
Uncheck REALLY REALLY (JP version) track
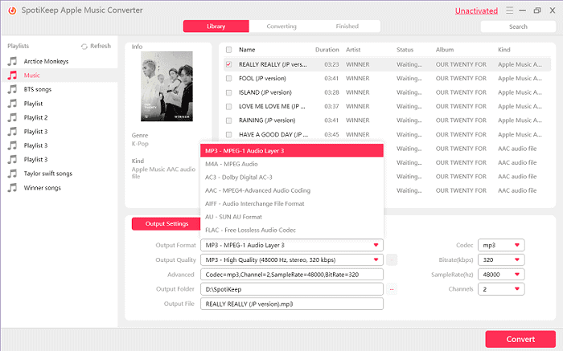point(228,64)
